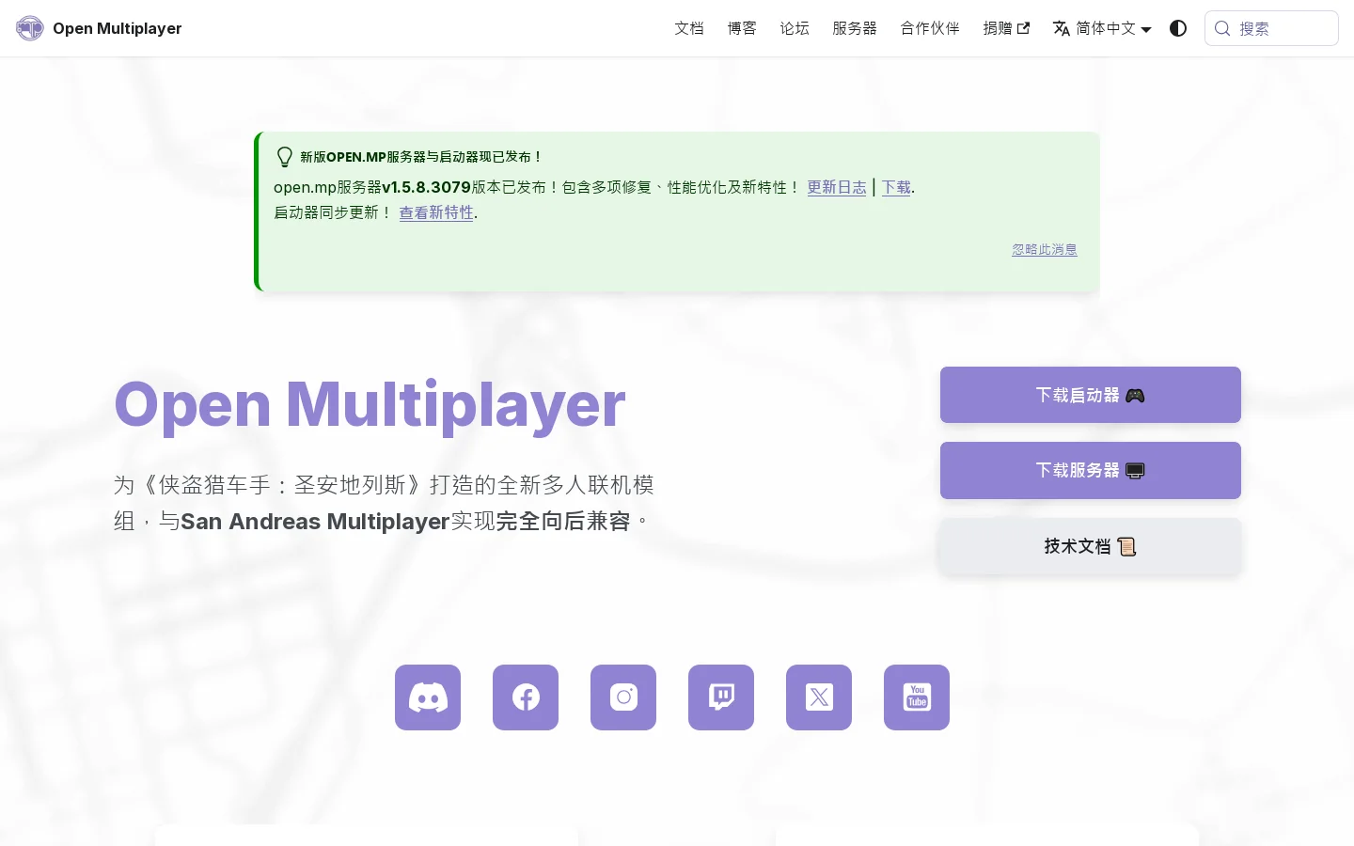The width and height of the screenshot is (1354, 846).
Task: Open the Facebook social icon
Action: (526, 697)
